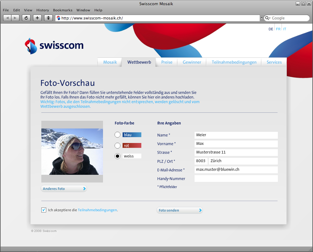The image size is (313, 252).
Task: Click the Google search box
Action: [x=287, y=18]
